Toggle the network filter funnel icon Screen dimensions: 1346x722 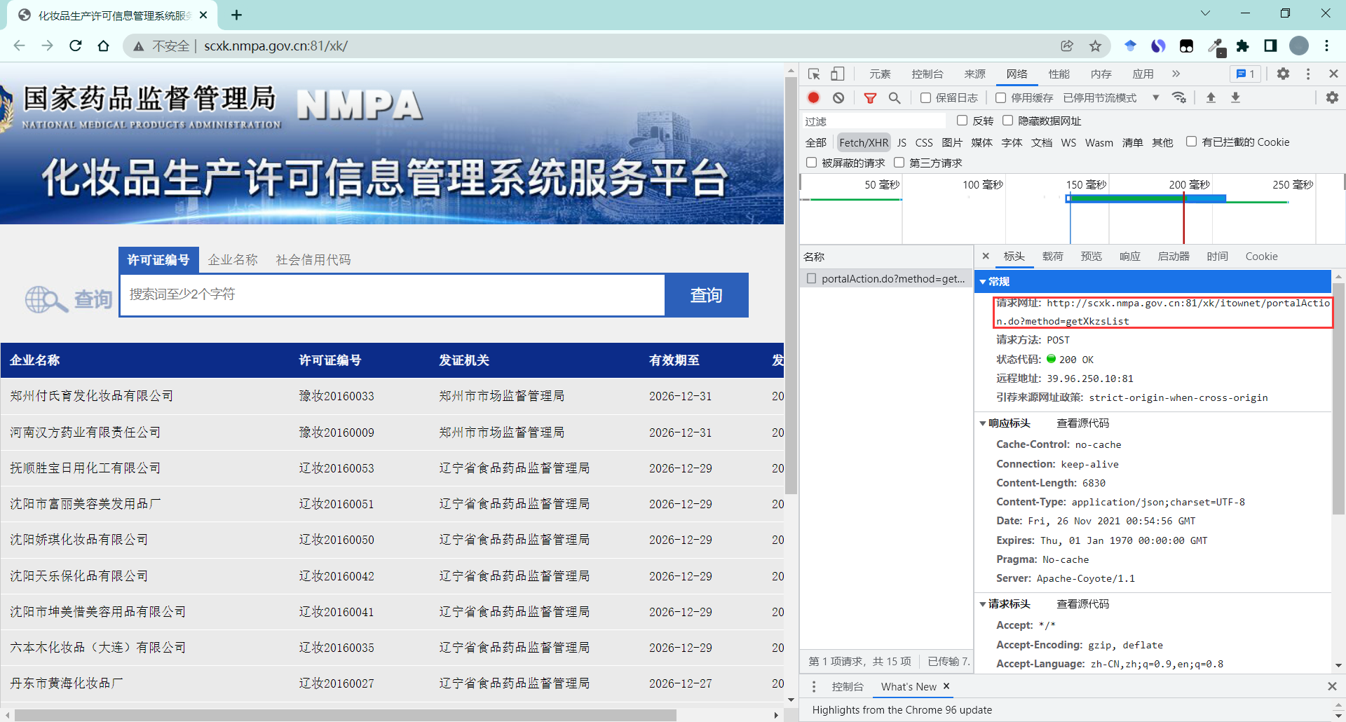point(870,97)
